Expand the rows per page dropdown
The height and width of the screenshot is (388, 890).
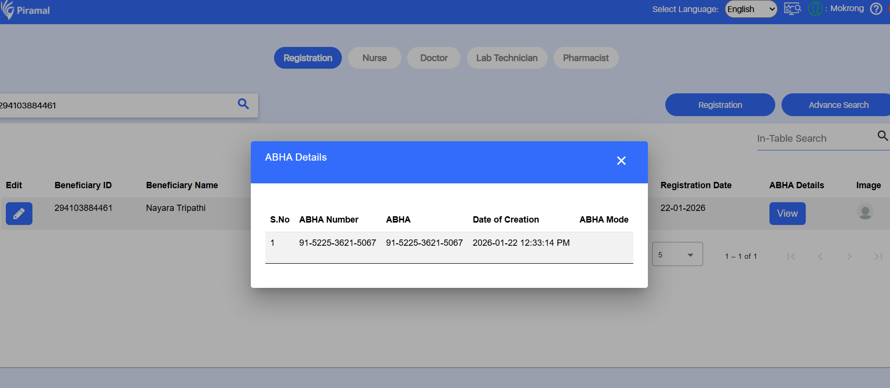(677, 254)
